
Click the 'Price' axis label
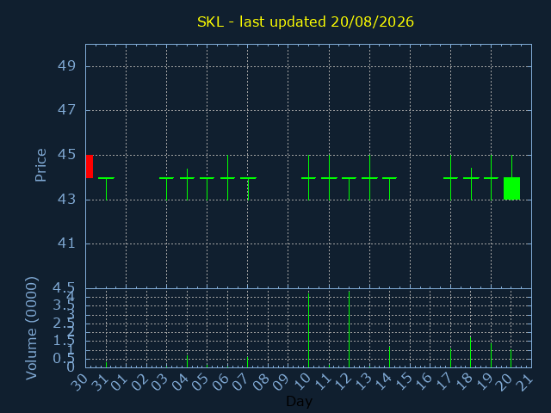40,165
